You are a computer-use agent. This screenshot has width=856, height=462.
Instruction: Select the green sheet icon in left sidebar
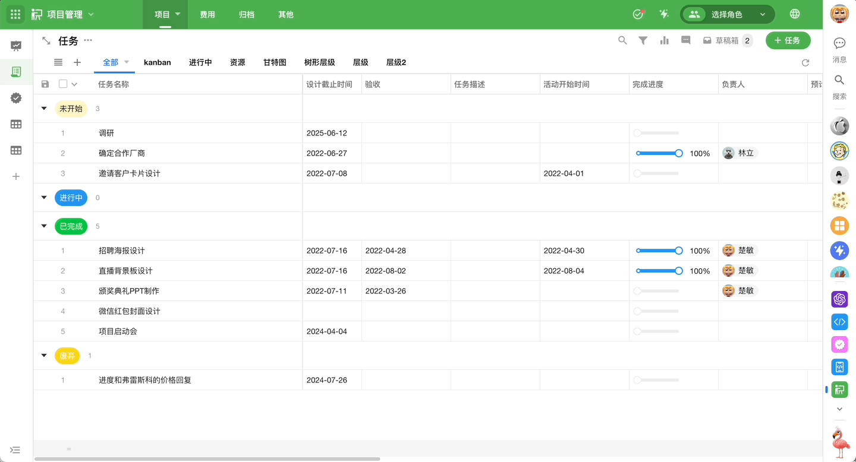pos(16,72)
